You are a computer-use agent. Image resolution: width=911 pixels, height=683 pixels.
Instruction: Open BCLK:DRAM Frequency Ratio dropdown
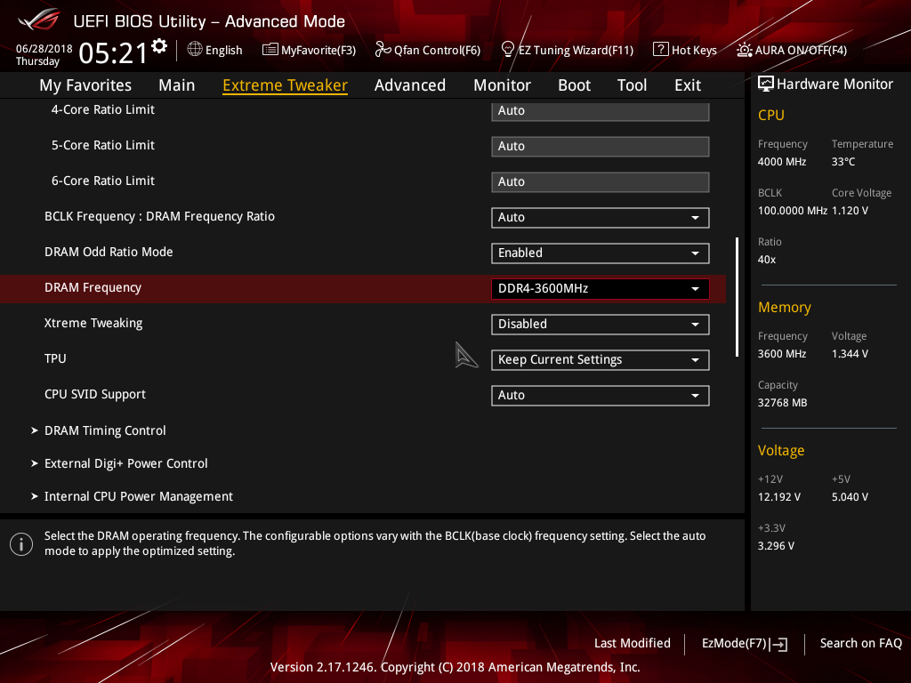pyautogui.click(x=601, y=218)
